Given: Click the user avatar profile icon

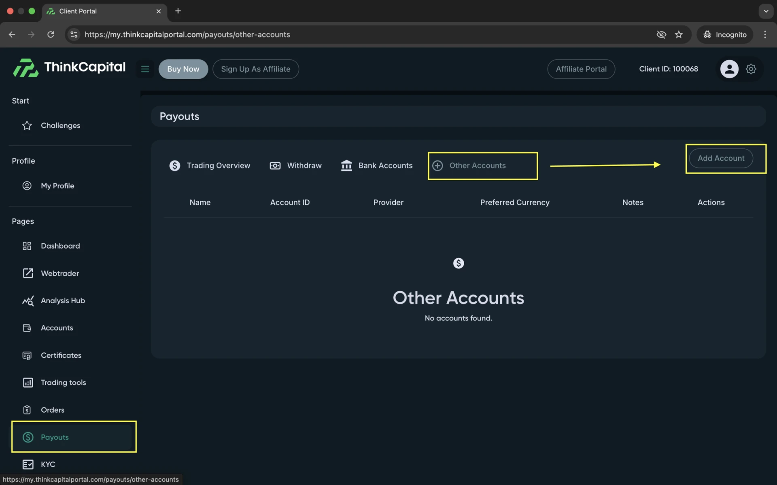Looking at the screenshot, I should [x=729, y=69].
